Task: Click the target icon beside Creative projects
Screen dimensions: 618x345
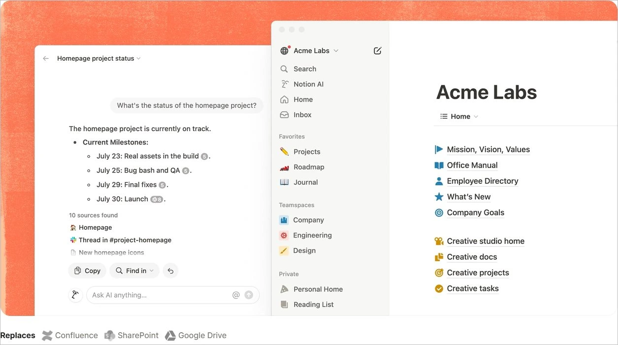Action: 439,273
